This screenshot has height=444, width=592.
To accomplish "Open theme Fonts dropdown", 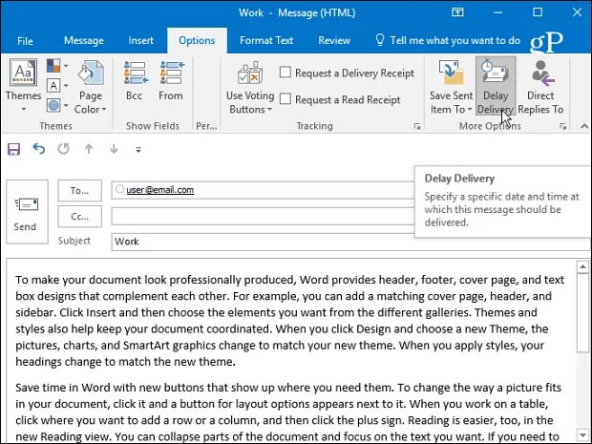I will (57, 85).
